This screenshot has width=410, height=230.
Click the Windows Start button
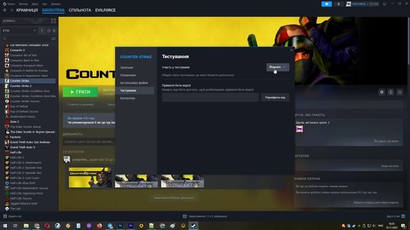pos(5,226)
